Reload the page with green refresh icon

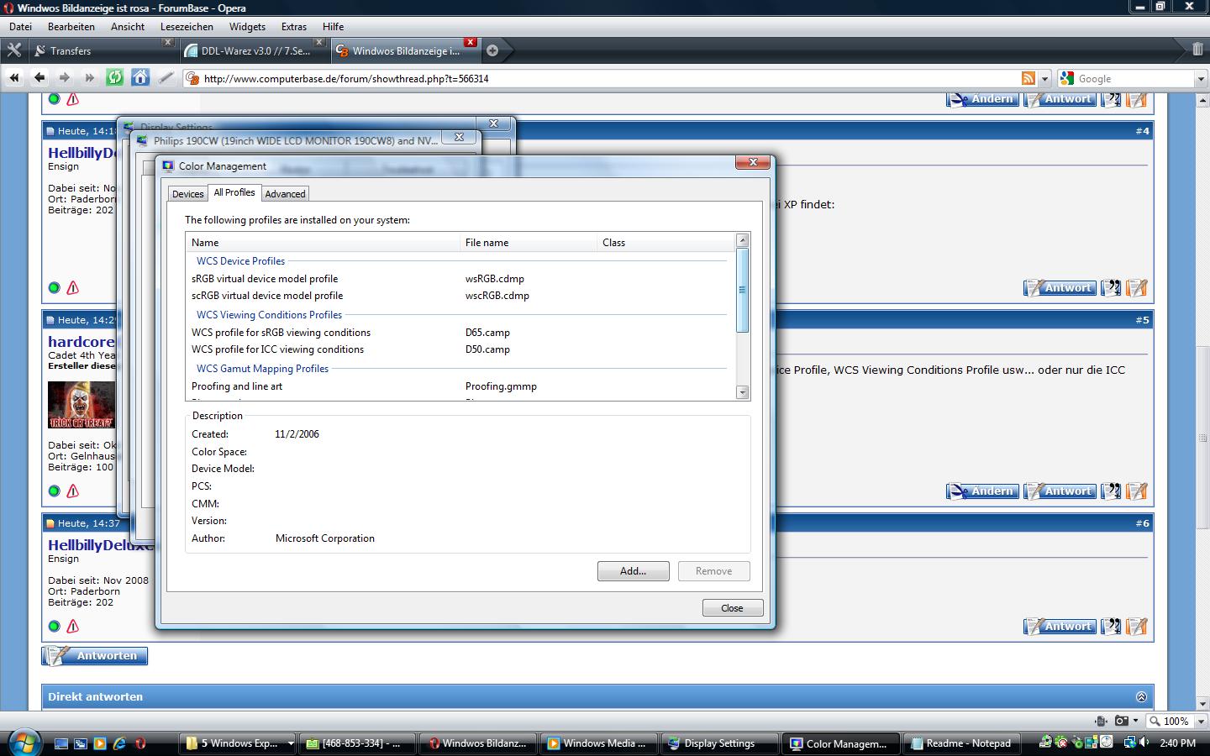[115, 78]
